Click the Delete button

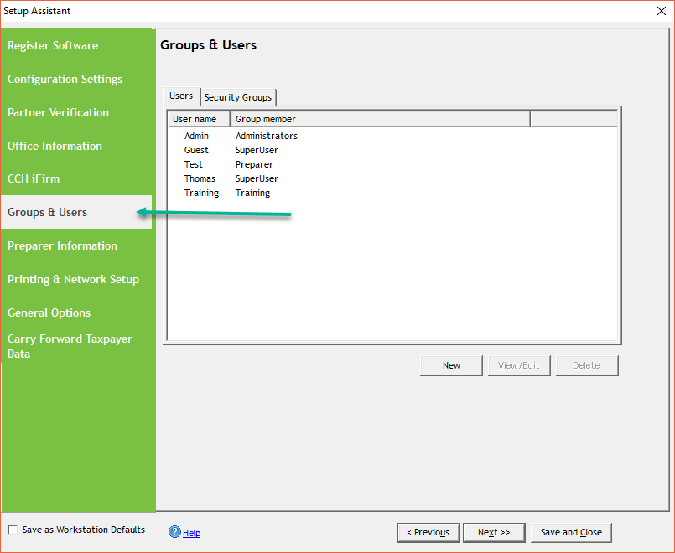(587, 365)
